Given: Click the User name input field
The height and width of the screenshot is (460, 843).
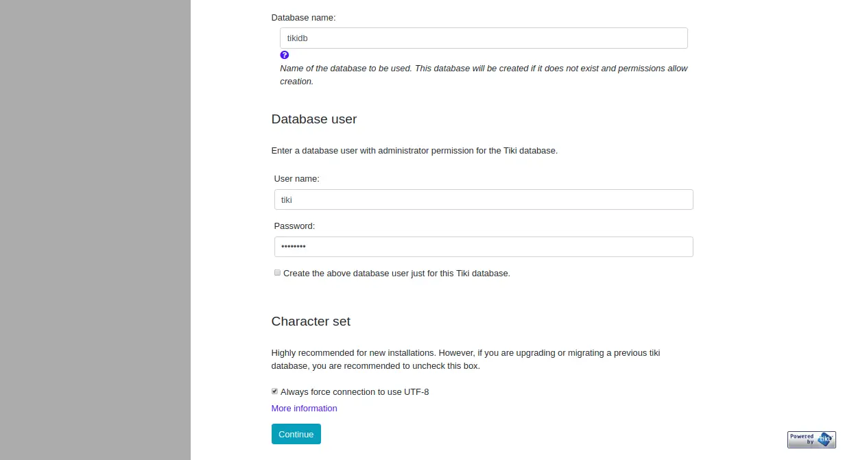Looking at the screenshot, I should pyautogui.click(x=484, y=199).
